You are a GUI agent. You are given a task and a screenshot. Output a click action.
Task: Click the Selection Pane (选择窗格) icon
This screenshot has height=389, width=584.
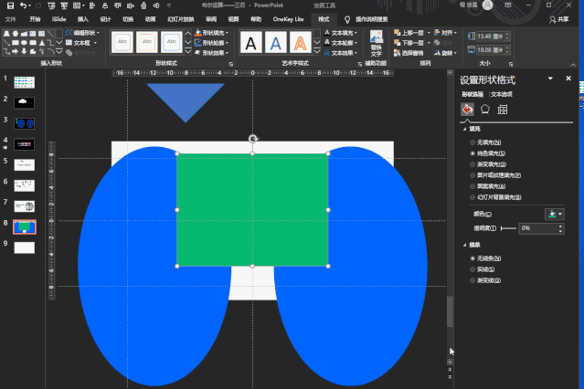tap(398, 53)
